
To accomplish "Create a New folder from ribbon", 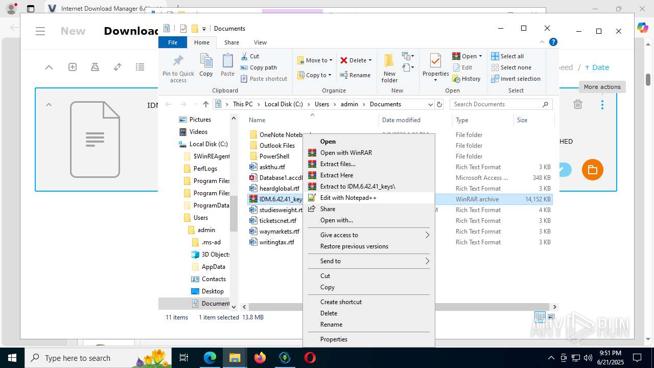I will click(x=389, y=68).
